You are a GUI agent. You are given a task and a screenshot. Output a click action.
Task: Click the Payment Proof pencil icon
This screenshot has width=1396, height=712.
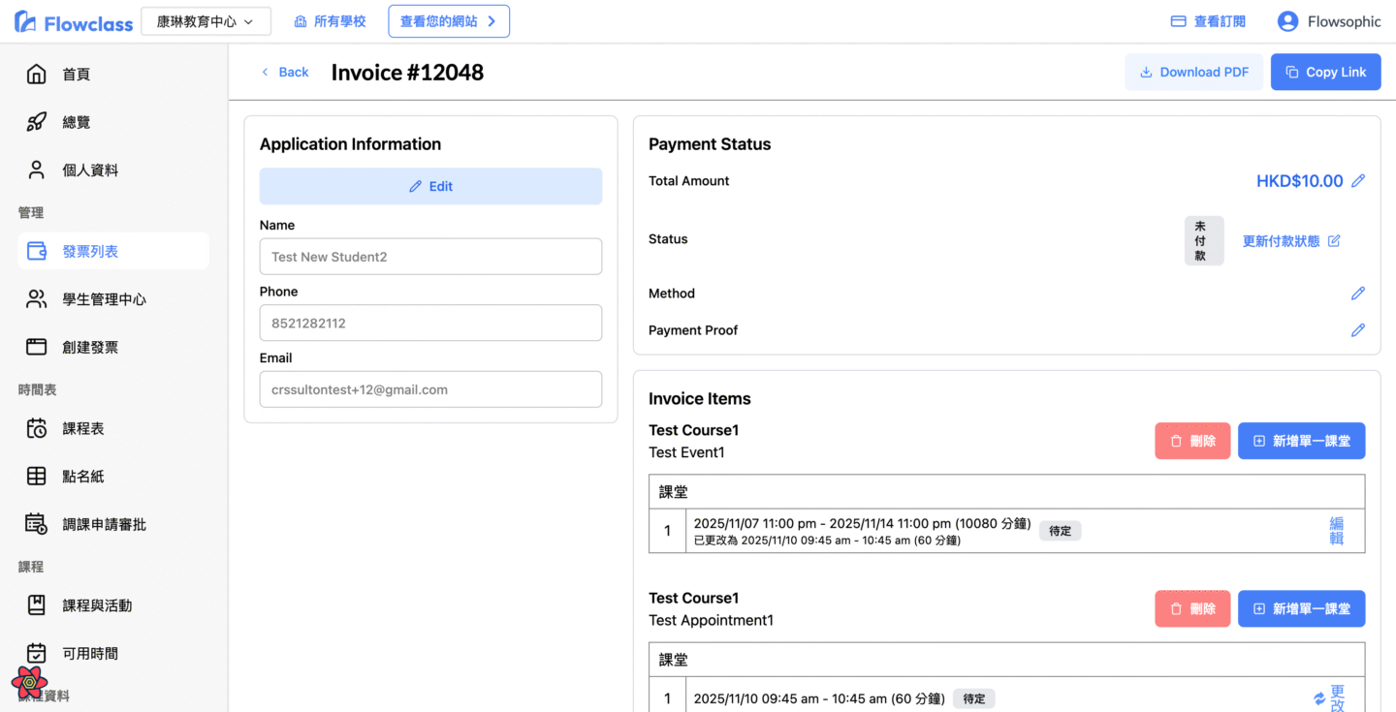coord(1358,330)
